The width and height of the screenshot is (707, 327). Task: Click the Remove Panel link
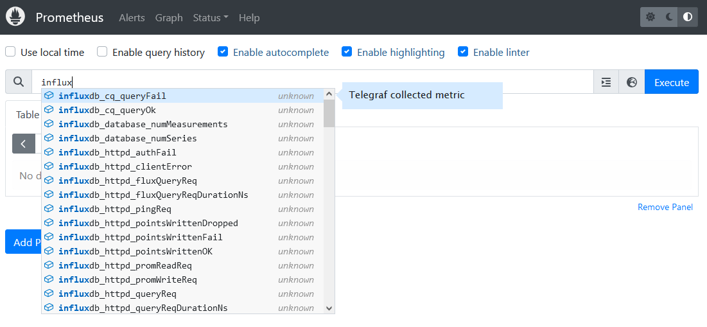coord(665,207)
